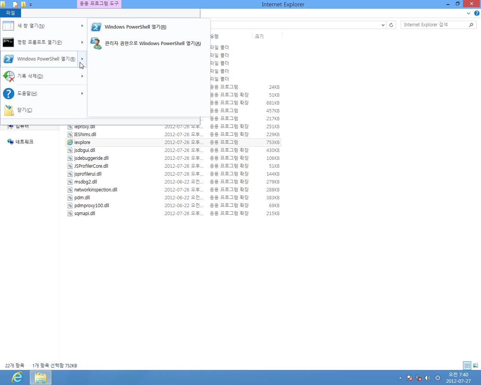This screenshot has width=481, height=385.
Task: Click the round X icon in the tray
Action: tap(438, 378)
